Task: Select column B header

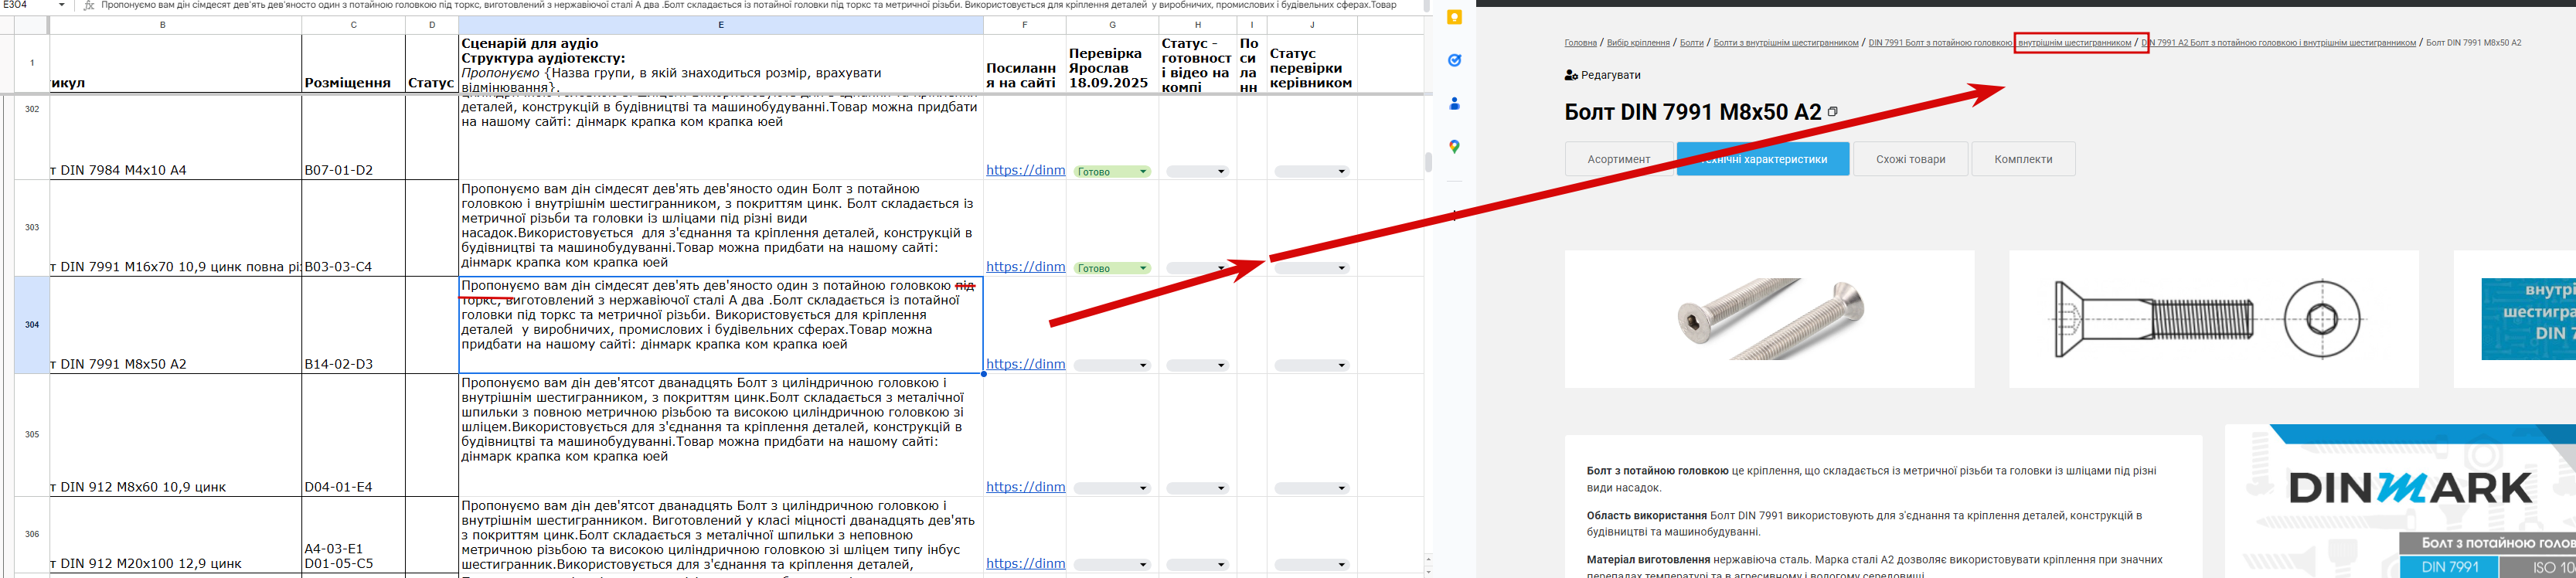Action: pyautogui.click(x=163, y=25)
